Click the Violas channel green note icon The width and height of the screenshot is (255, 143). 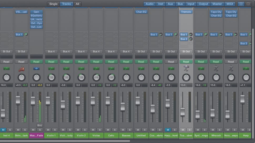point(96,69)
